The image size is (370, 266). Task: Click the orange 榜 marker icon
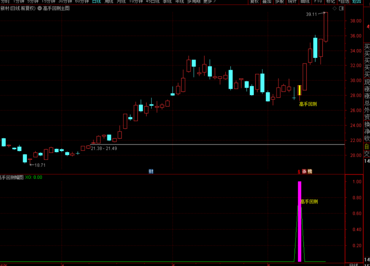click(x=309, y=171)
